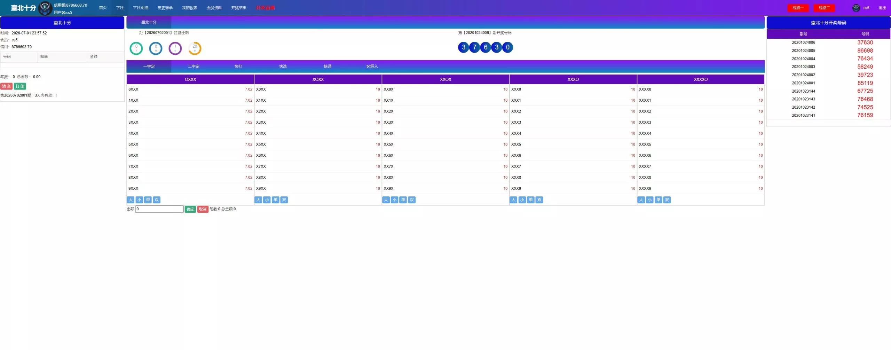The height and width of the screenshot is (350, 891).
Task: Click the purple countdown circle showing 1
Action: point(175,48)
